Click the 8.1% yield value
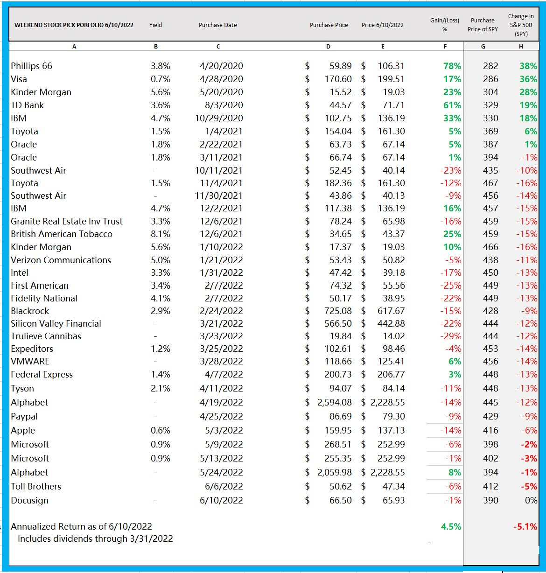 point(161,234)
